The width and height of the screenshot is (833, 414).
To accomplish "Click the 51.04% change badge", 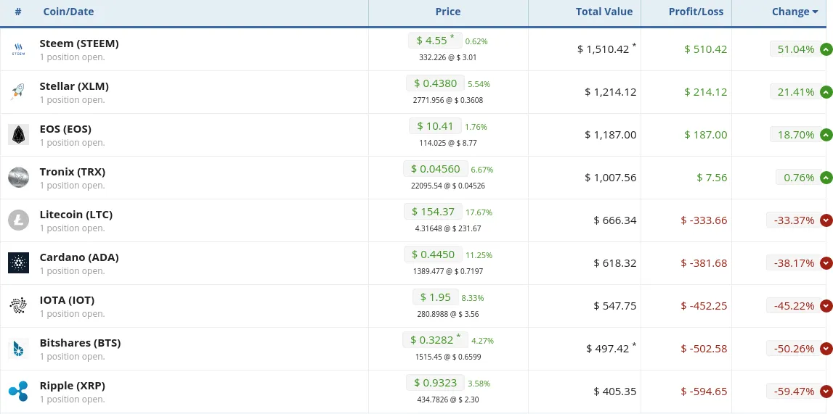I will 795,49.
